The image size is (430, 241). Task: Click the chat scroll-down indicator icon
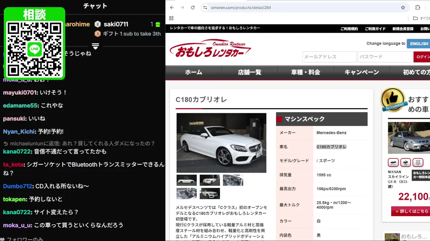pos(95,46)
